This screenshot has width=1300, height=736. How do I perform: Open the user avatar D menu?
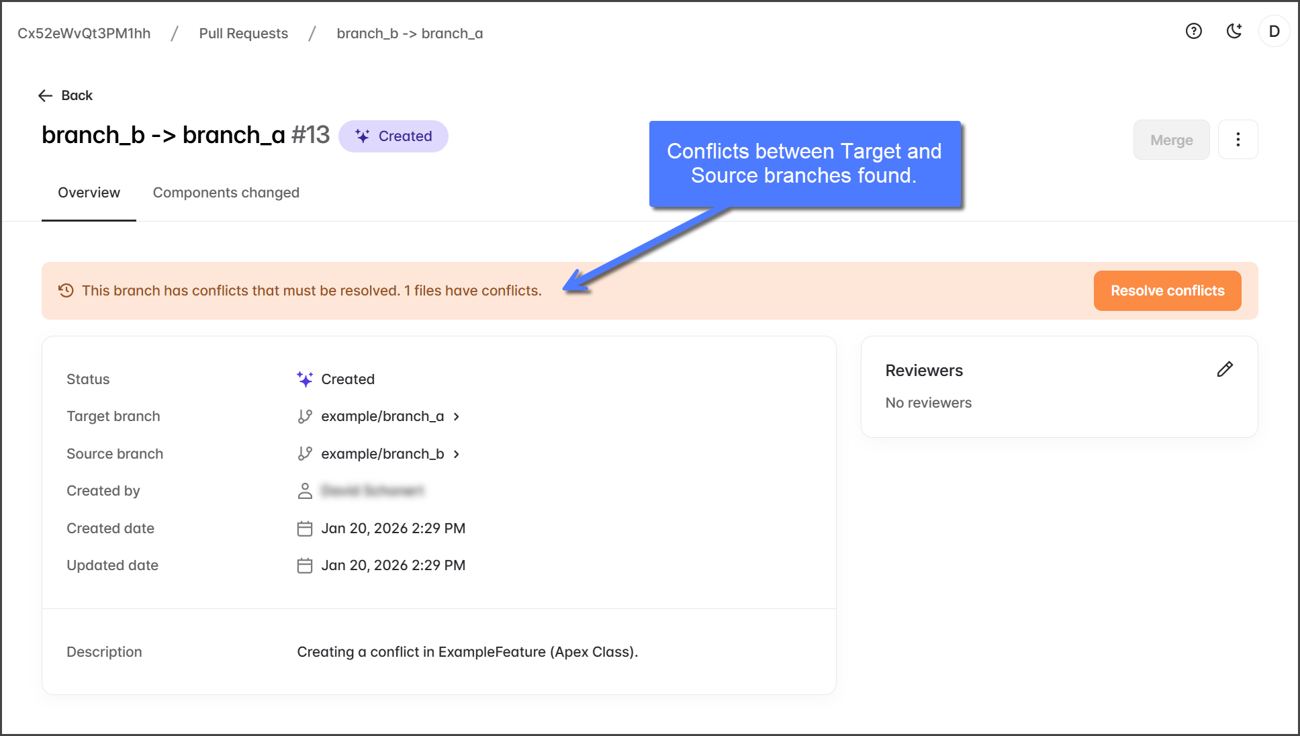(x=1274, y=32)
